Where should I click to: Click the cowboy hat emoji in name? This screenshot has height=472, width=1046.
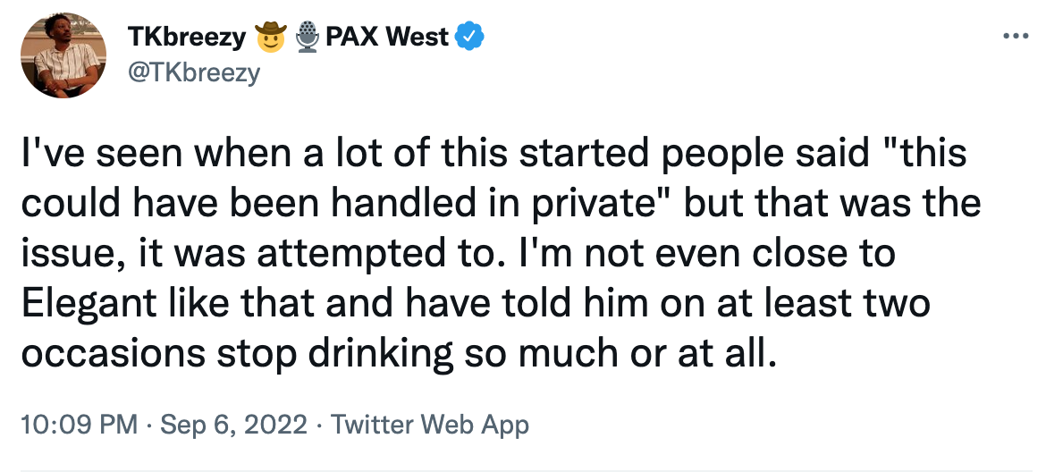(x=270, y=38)
